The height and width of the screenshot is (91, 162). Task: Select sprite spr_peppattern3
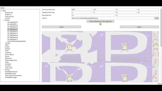[x=12, y=30]
